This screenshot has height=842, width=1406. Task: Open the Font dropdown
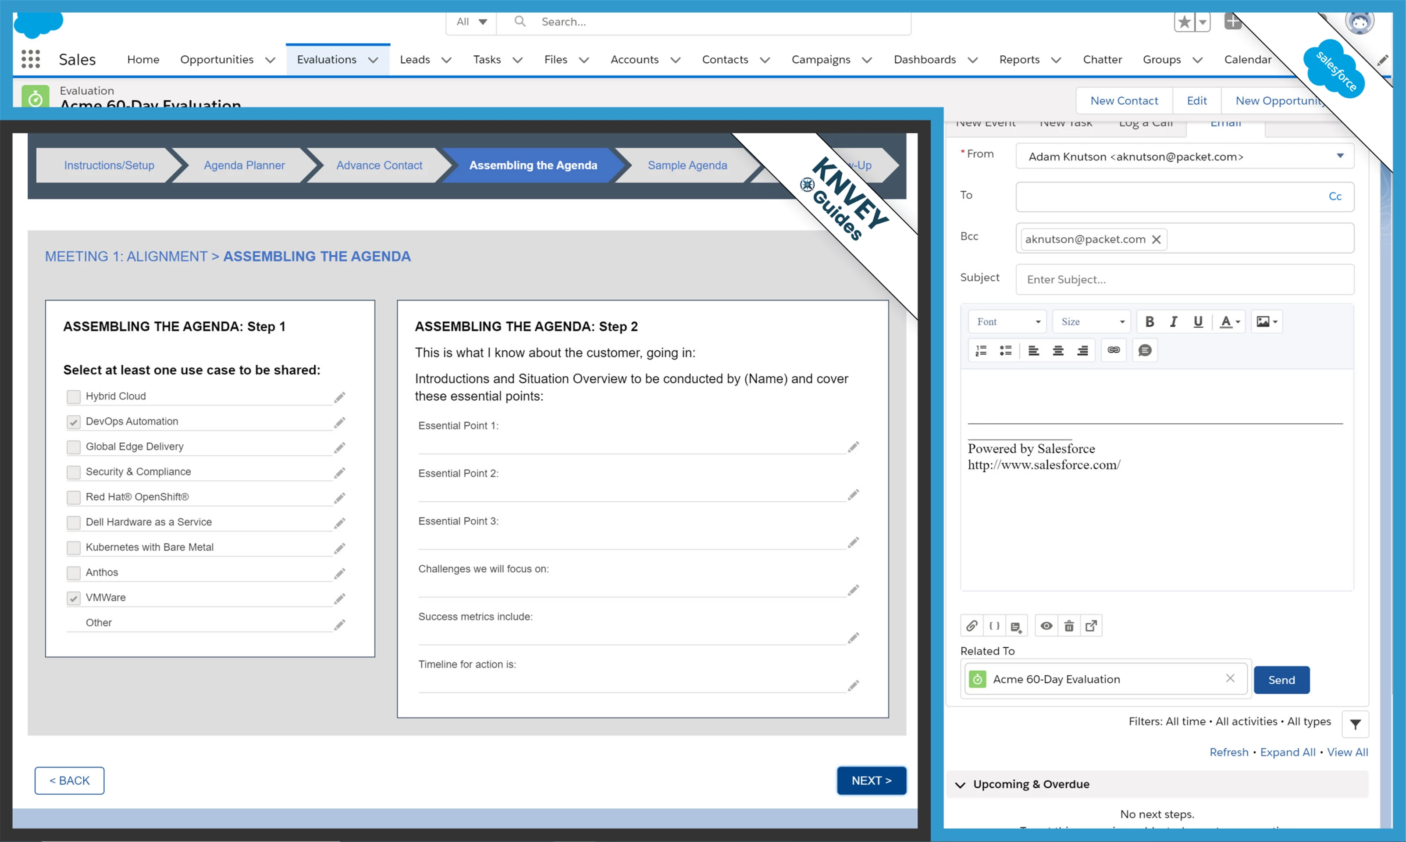(x=1007, y=322)
